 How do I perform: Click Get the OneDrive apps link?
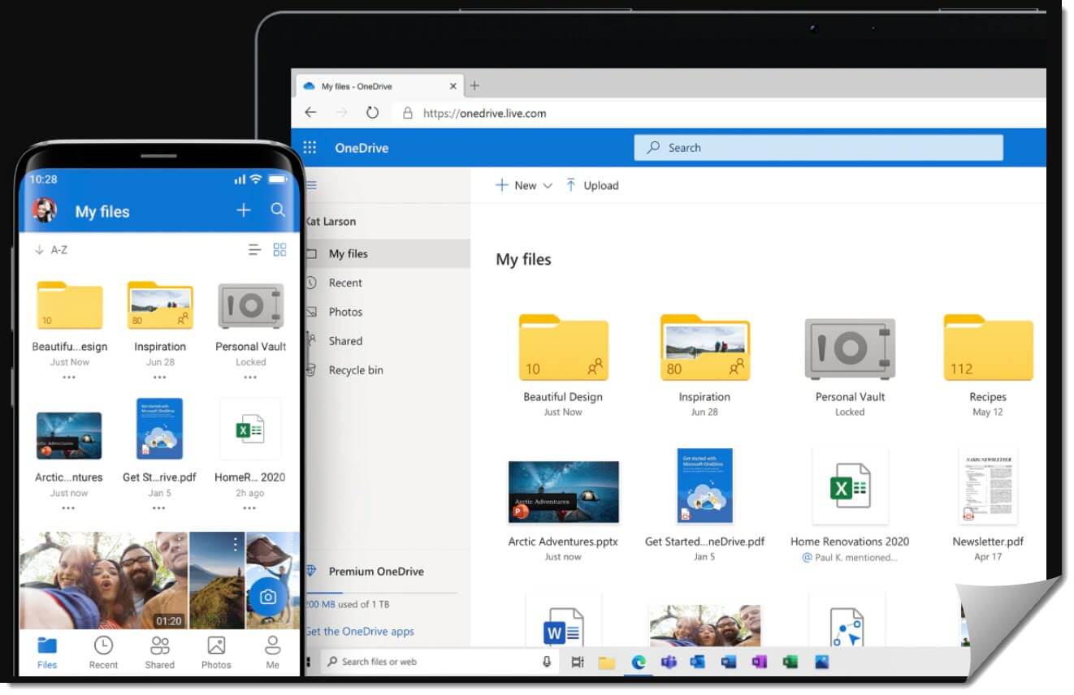tap(359, 632)
